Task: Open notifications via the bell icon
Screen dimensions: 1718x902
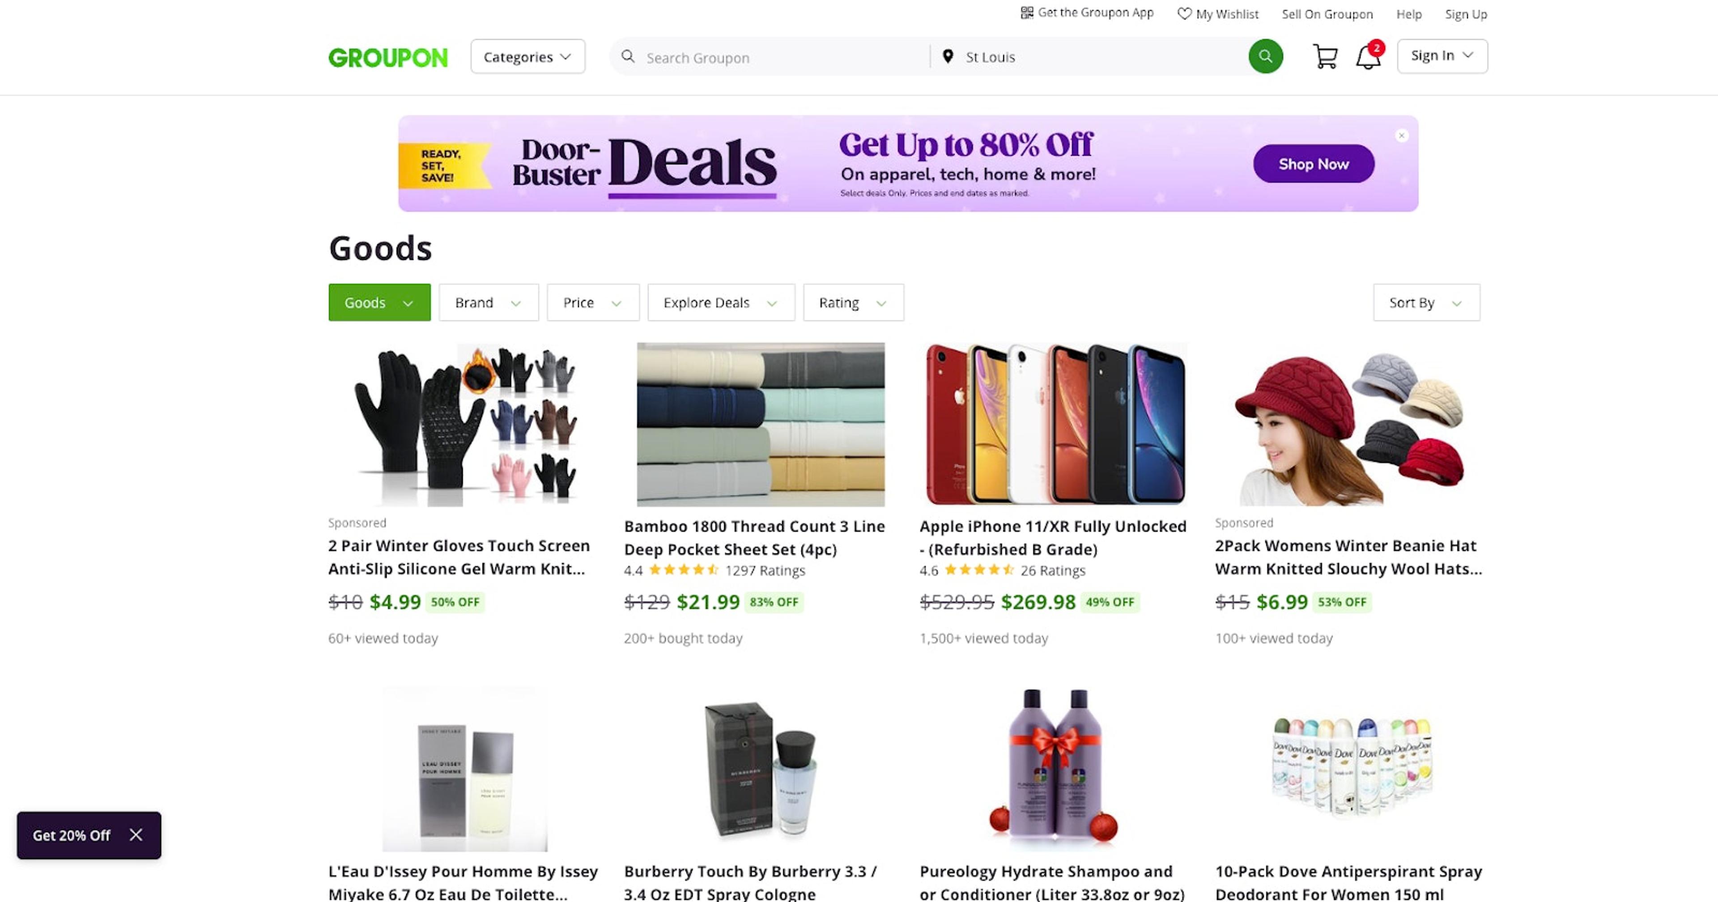Action: point(1368,57)
